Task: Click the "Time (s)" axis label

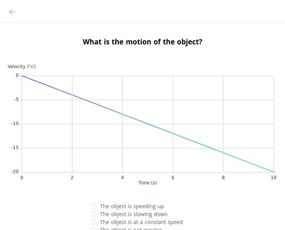Action: (x=148, y=183)
